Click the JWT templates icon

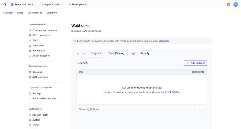(x=30, y=77)
